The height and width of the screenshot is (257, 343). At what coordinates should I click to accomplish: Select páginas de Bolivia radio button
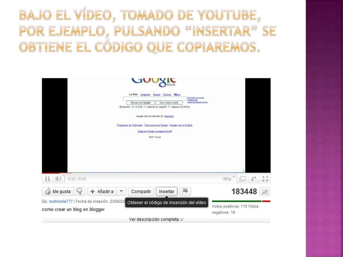(x=169, y=107)
